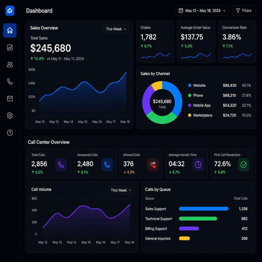Click the Sales by Channel heading
The height and width of the screenshot is (262, 262).
click(x=155, y=74)
